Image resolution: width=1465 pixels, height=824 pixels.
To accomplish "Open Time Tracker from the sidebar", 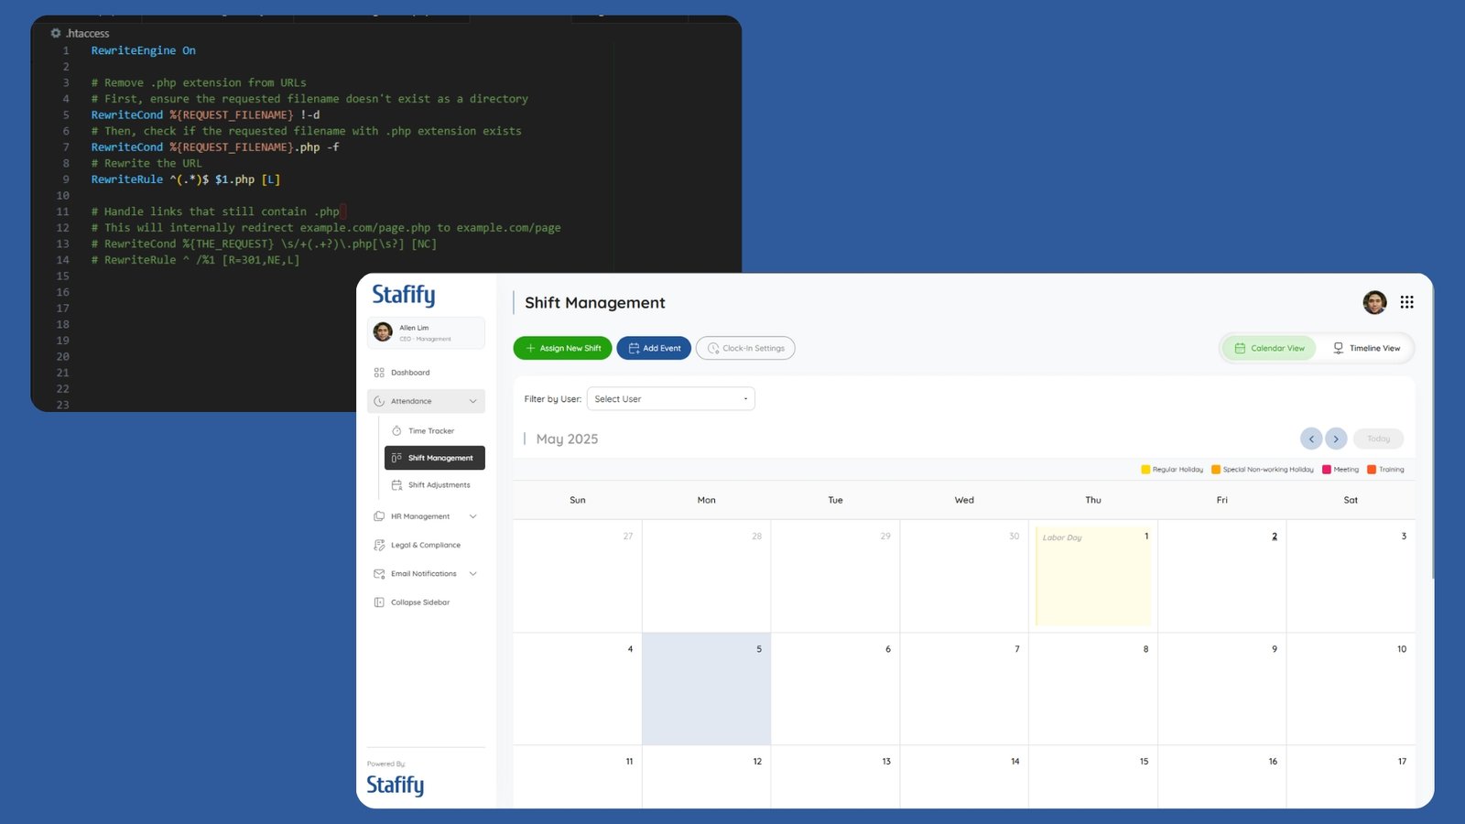I will (x=430, y=430).
